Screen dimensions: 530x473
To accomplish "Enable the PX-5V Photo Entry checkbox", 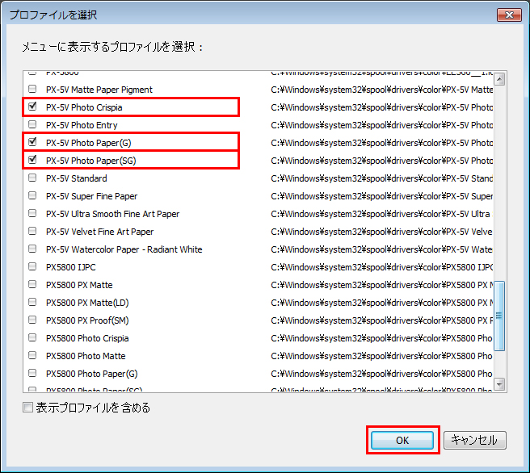I will coord(32,124).
